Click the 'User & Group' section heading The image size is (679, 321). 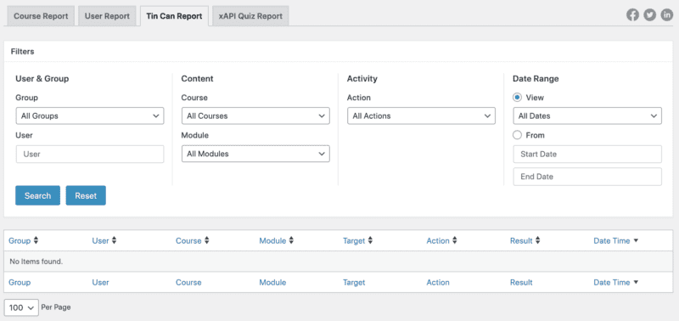pyautogui.click(x=42, y=79)
